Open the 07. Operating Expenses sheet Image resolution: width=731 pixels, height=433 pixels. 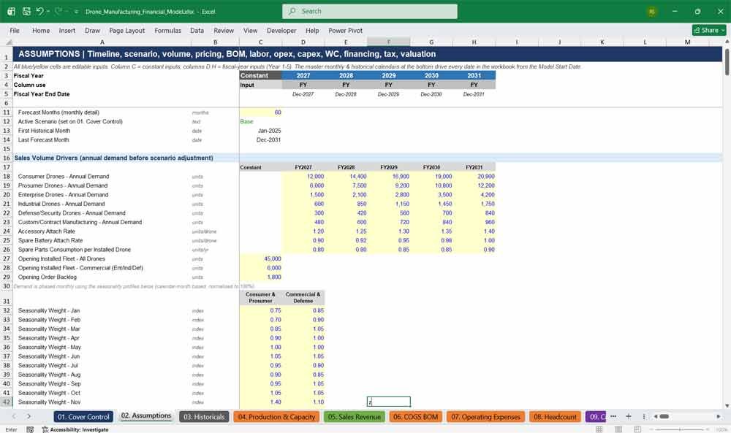click(485, 417)
